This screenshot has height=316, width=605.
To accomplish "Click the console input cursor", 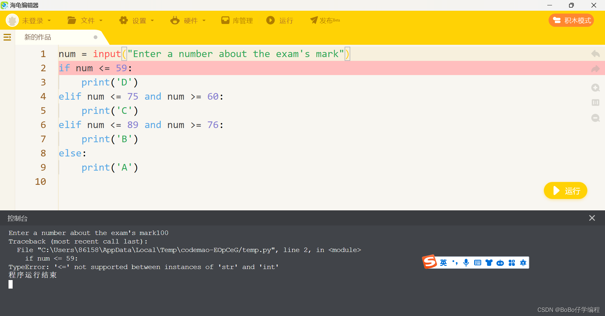I will pos(11,284).
